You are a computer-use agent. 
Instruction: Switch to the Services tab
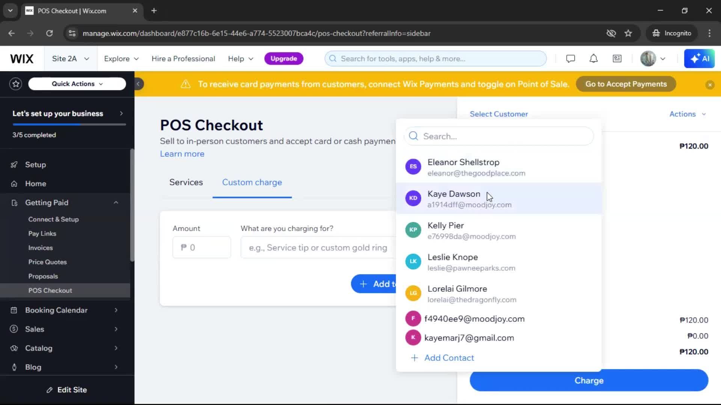(x=186, y=183)
